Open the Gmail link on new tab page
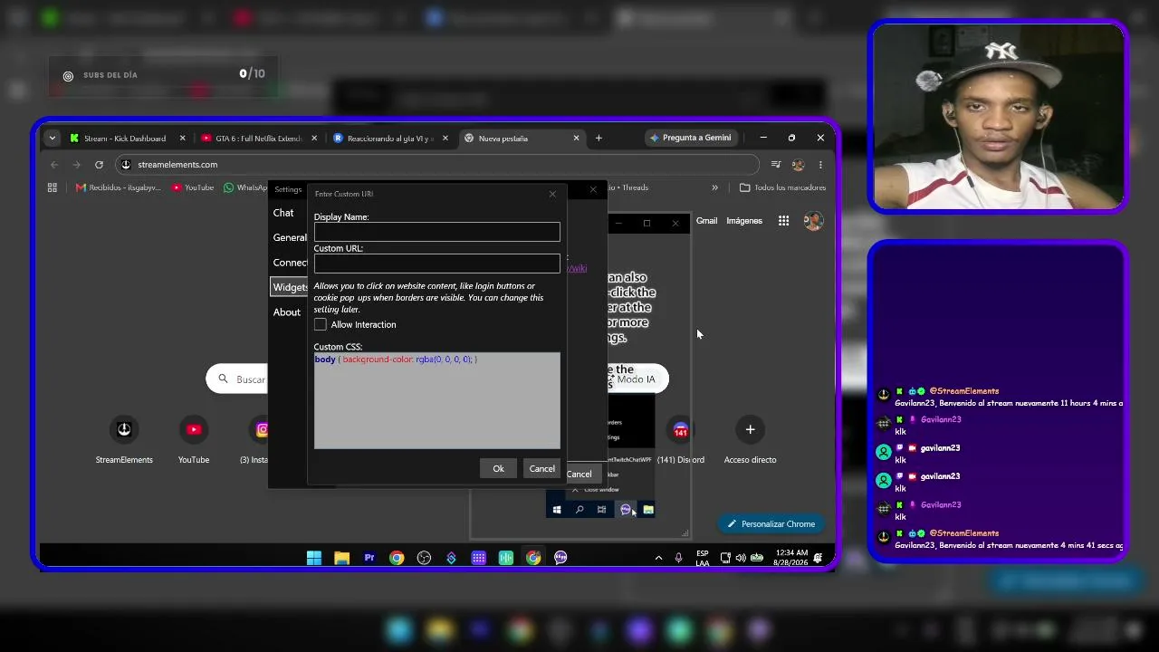 [x=706, y=221]
